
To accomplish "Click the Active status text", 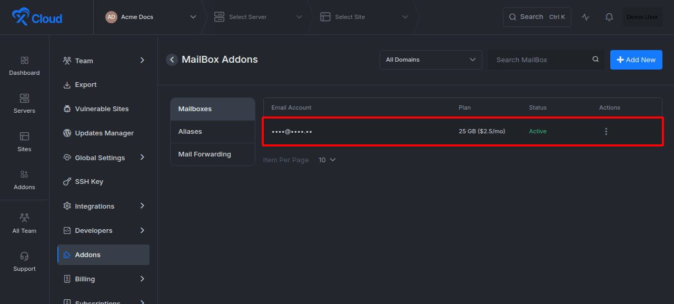I will (x=538, y=131).
